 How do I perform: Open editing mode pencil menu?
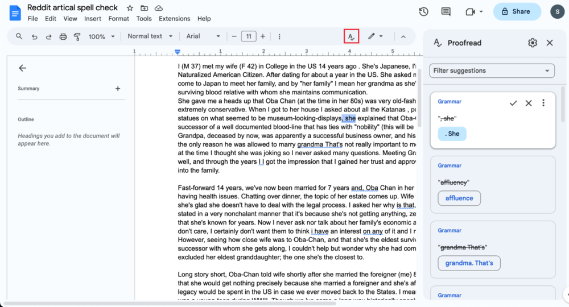pos(375,36)
